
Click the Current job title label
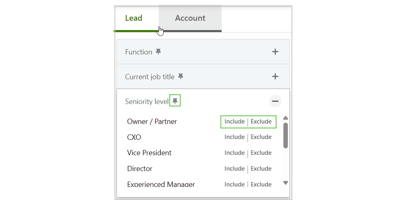pos(150,77)
